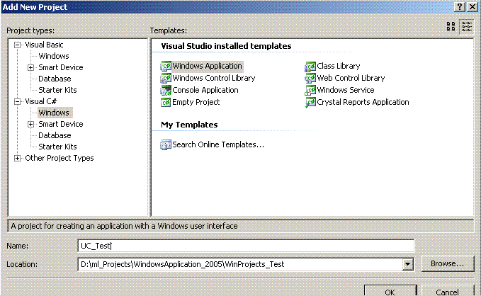Click the OK button
481x296 pixels.
[390, 291]
